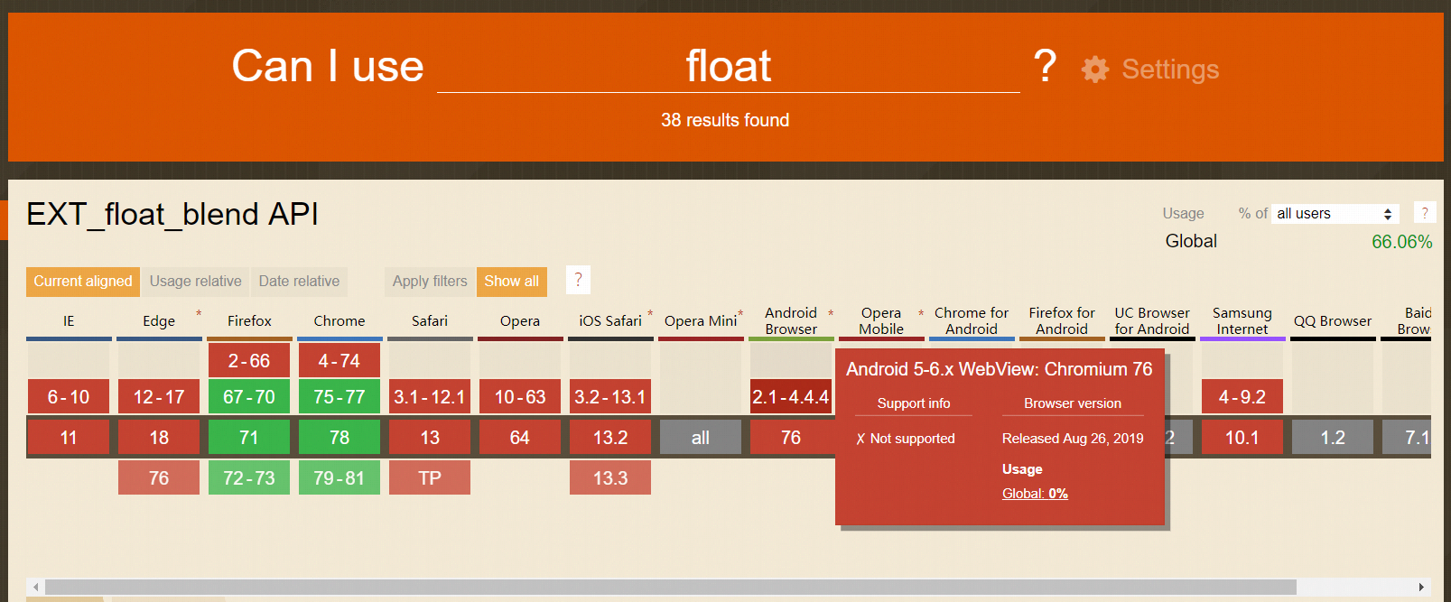Select the Opera Mini all cell

(x=701, y=438)
